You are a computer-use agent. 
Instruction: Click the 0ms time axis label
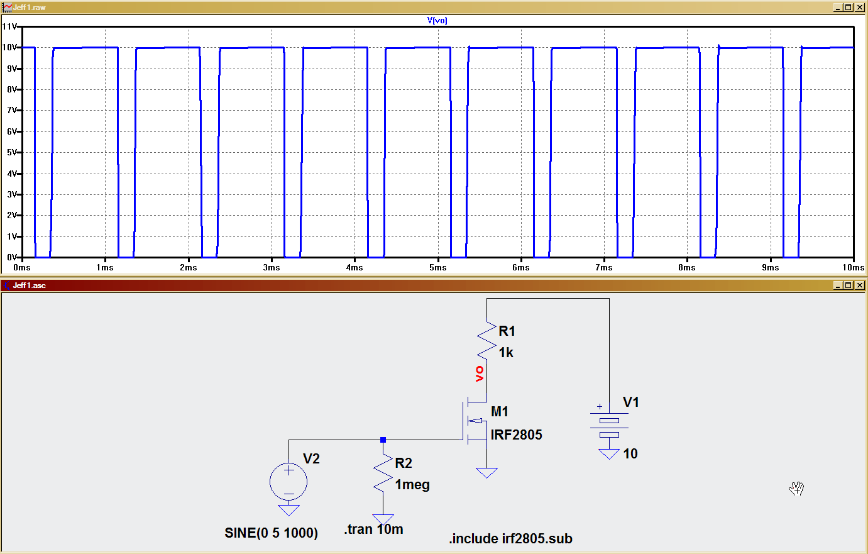pyautogui.click(x=22, y=267)
